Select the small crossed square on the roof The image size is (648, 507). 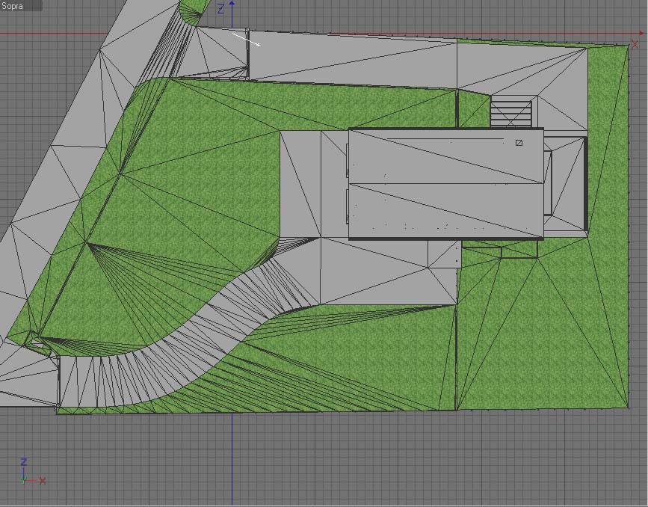(519, 143)
